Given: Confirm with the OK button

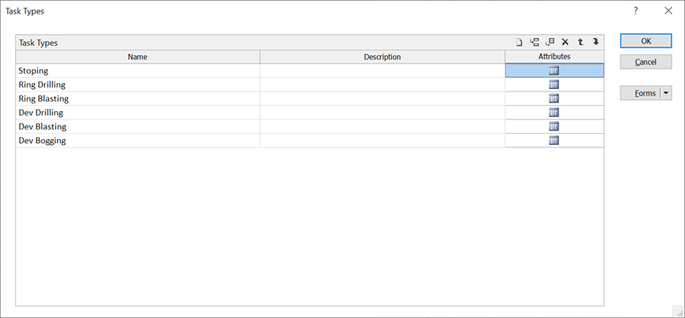Looking at the screenshot, I should pyautogui.click(x=646, y=41).
